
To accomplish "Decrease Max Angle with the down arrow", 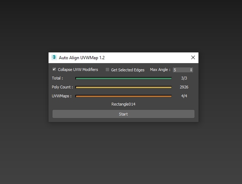I will (x=191, y=71).
